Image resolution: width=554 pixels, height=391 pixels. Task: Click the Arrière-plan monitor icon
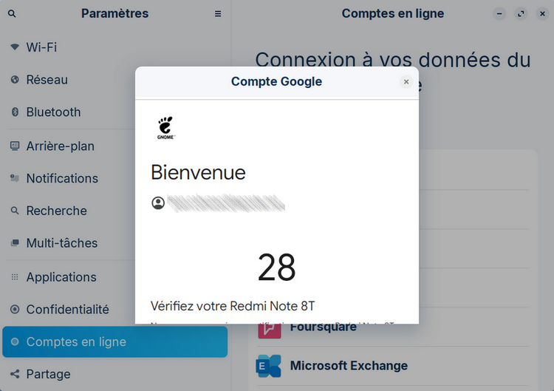(x=15, y=146)
